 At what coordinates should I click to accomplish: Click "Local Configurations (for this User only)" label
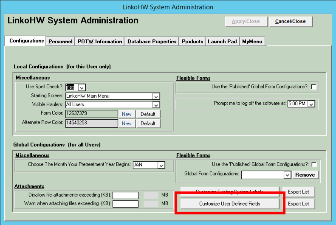62,67
